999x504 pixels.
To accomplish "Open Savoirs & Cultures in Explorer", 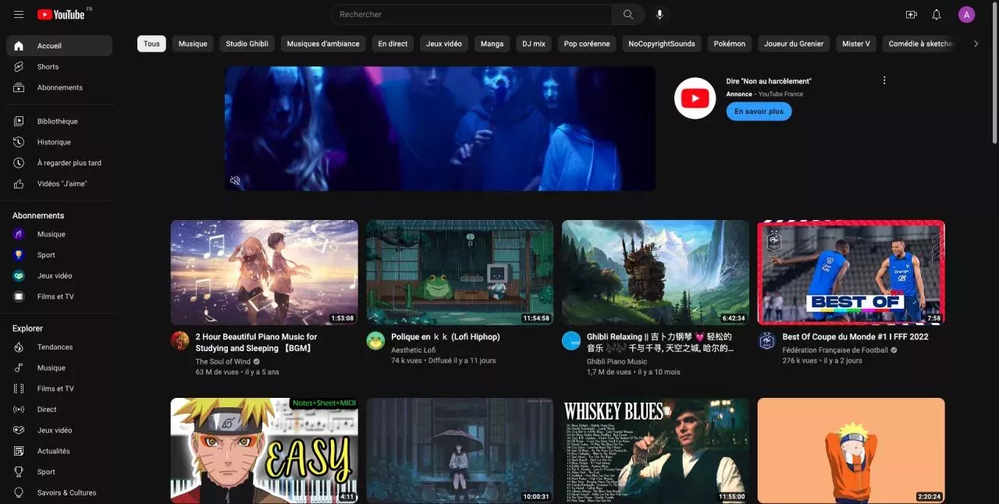I will coord(59,493).
